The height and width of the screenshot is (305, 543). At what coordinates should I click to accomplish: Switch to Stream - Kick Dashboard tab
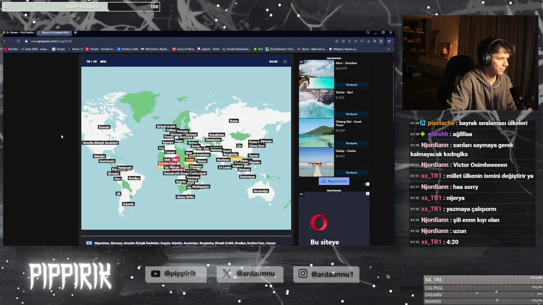[20, 33]
